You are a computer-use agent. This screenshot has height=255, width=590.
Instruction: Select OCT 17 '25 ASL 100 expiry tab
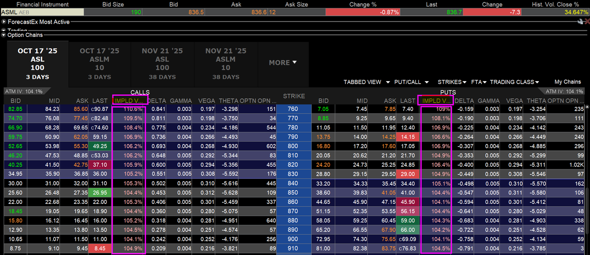click(37, 64)
